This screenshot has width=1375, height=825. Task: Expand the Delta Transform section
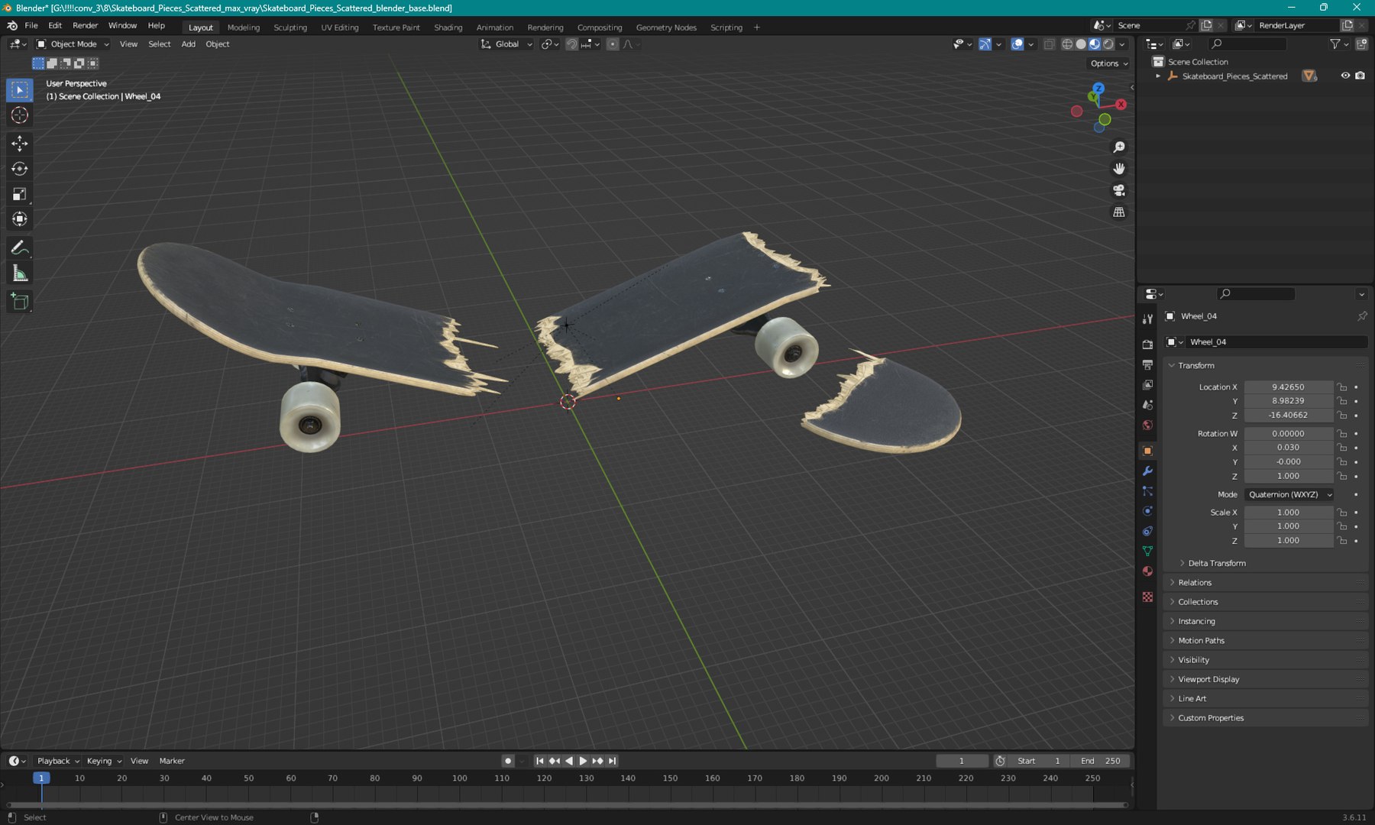pyautogui.click(x=1216, y=563)
